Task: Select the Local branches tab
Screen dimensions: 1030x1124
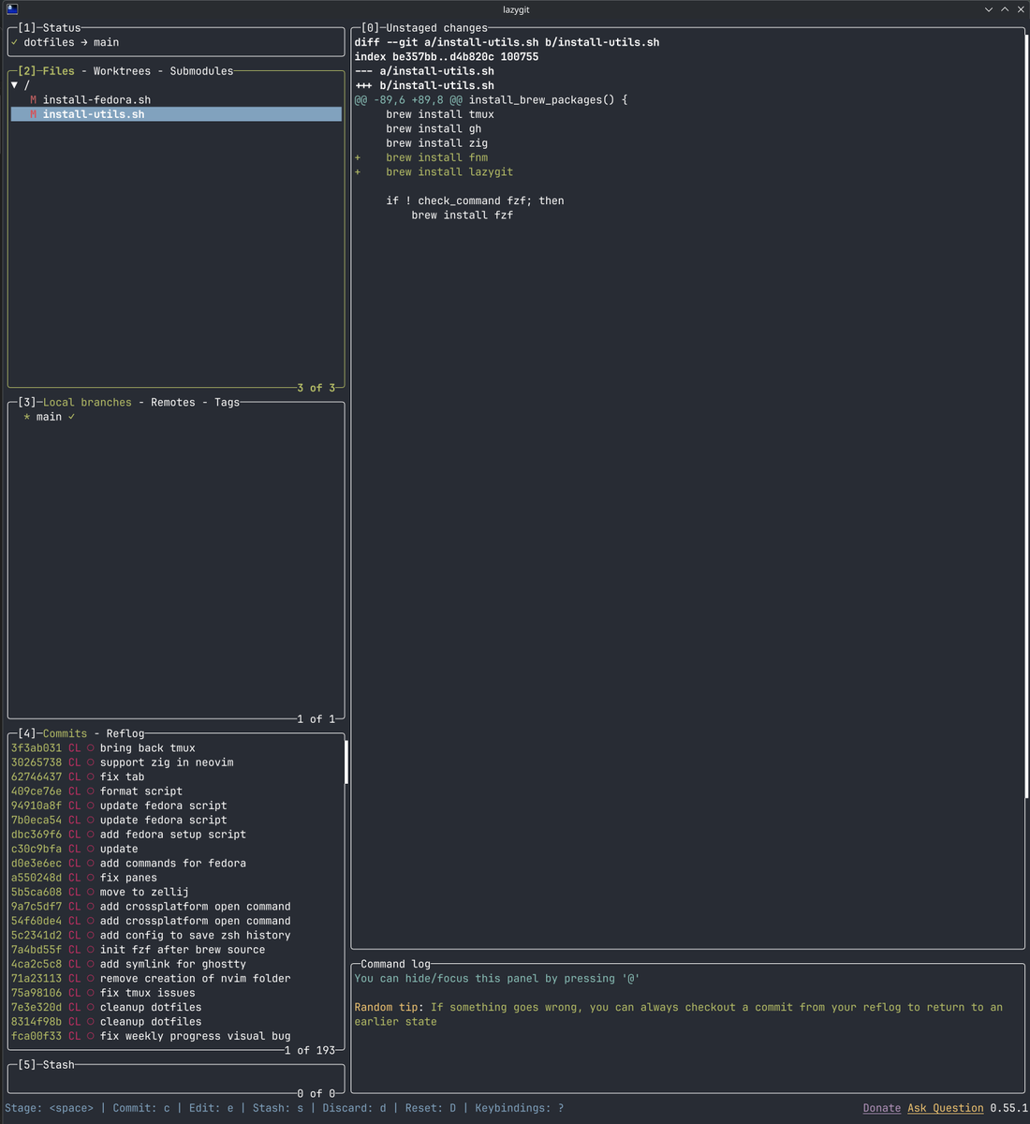Action: [x=87, y=403]
